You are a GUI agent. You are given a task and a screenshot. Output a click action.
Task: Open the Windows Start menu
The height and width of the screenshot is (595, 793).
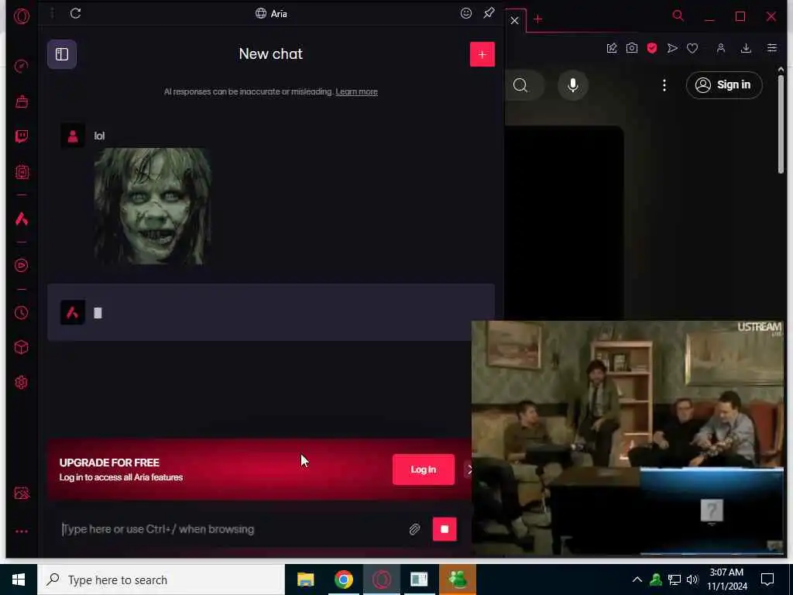coord(19,580)
